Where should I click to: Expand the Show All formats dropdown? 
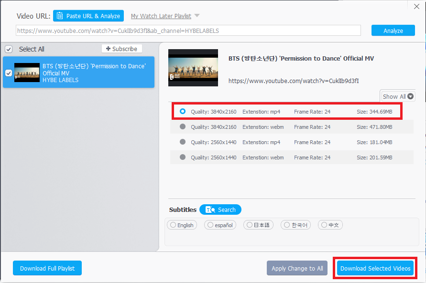coord(398,96)
